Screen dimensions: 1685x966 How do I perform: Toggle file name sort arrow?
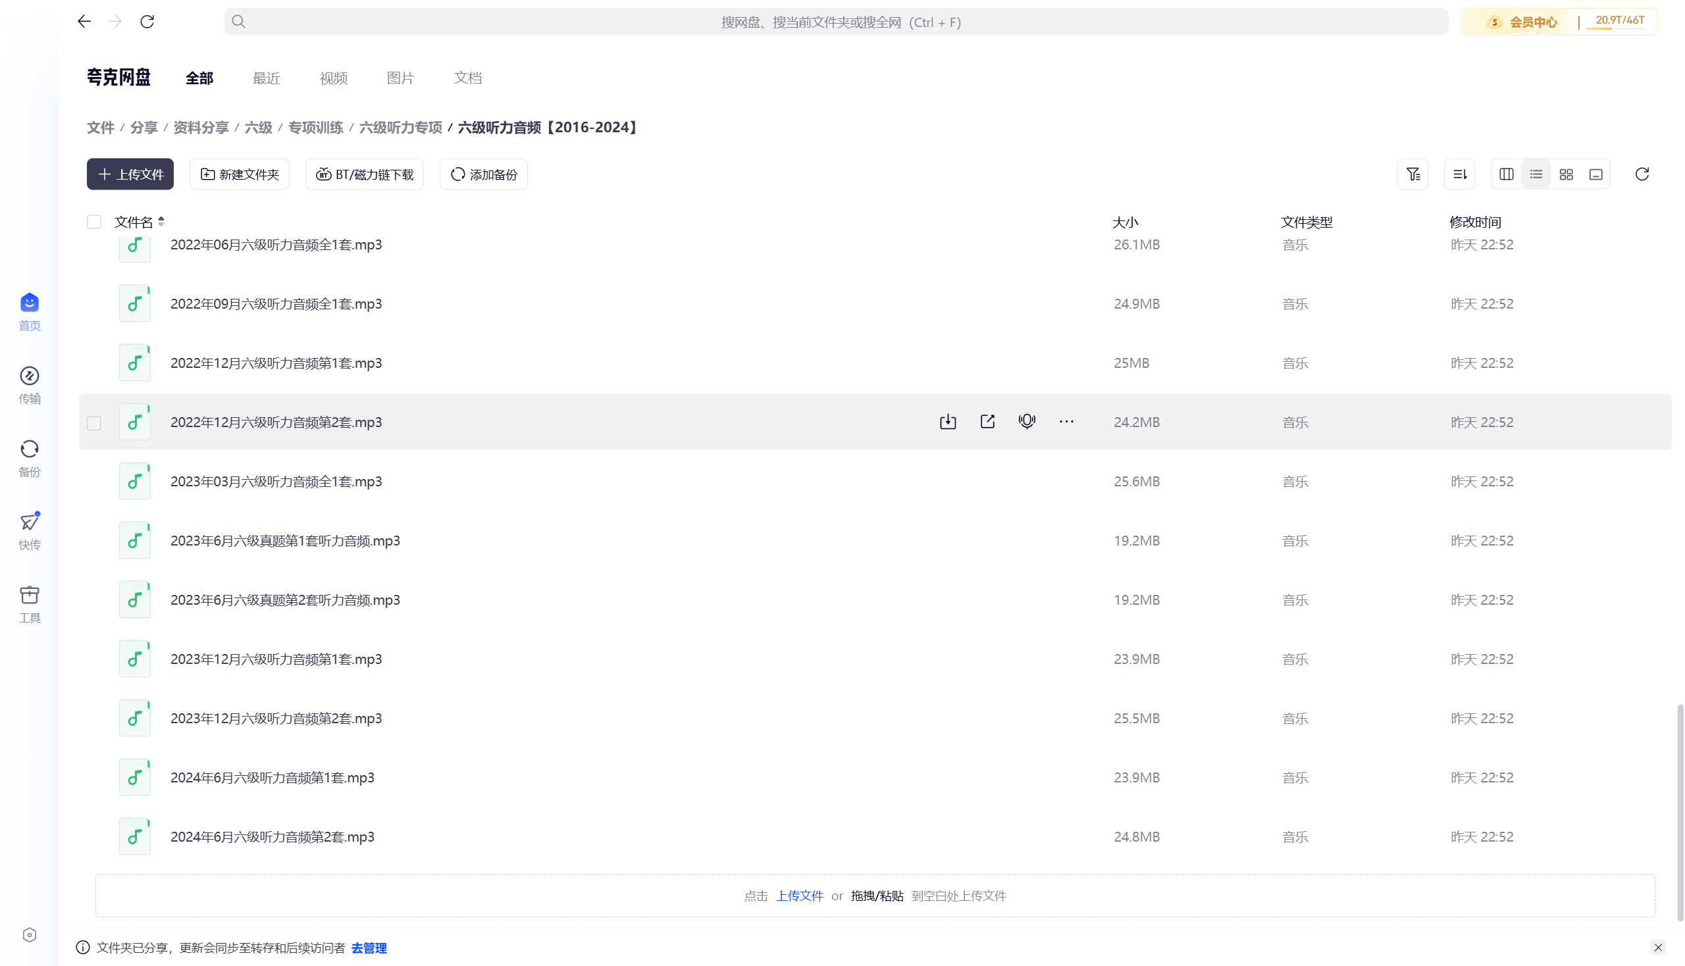161,222
